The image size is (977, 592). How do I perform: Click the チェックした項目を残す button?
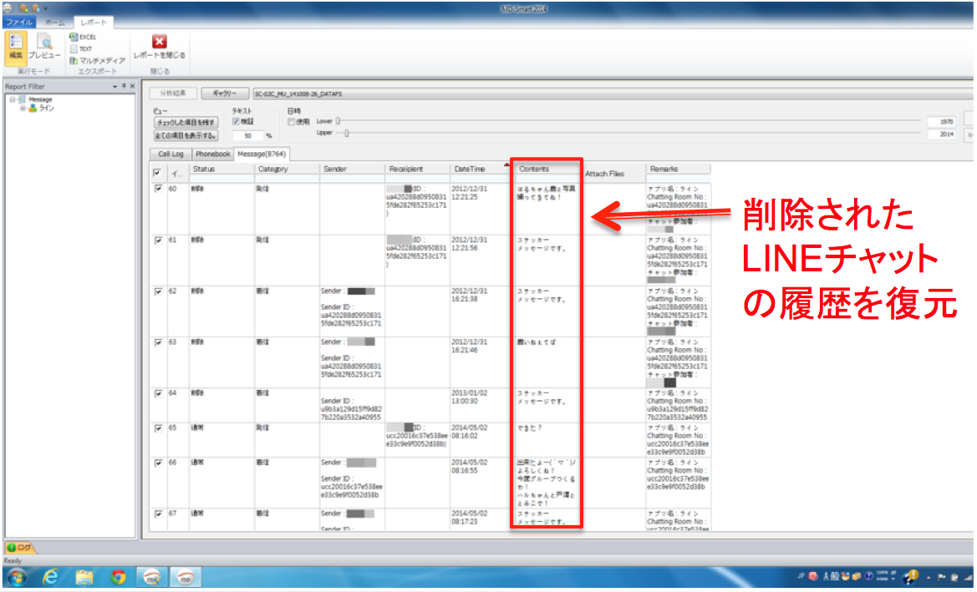185,122
